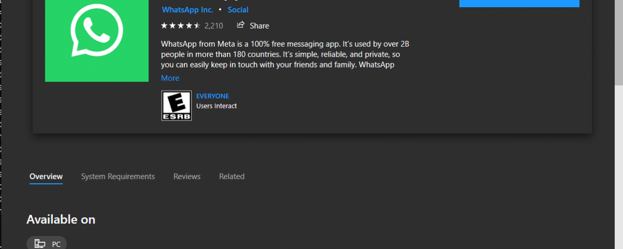This screenshot has height=249, width=623.
Task: Select the Overview tab
Action: click(x=46, y=176)
